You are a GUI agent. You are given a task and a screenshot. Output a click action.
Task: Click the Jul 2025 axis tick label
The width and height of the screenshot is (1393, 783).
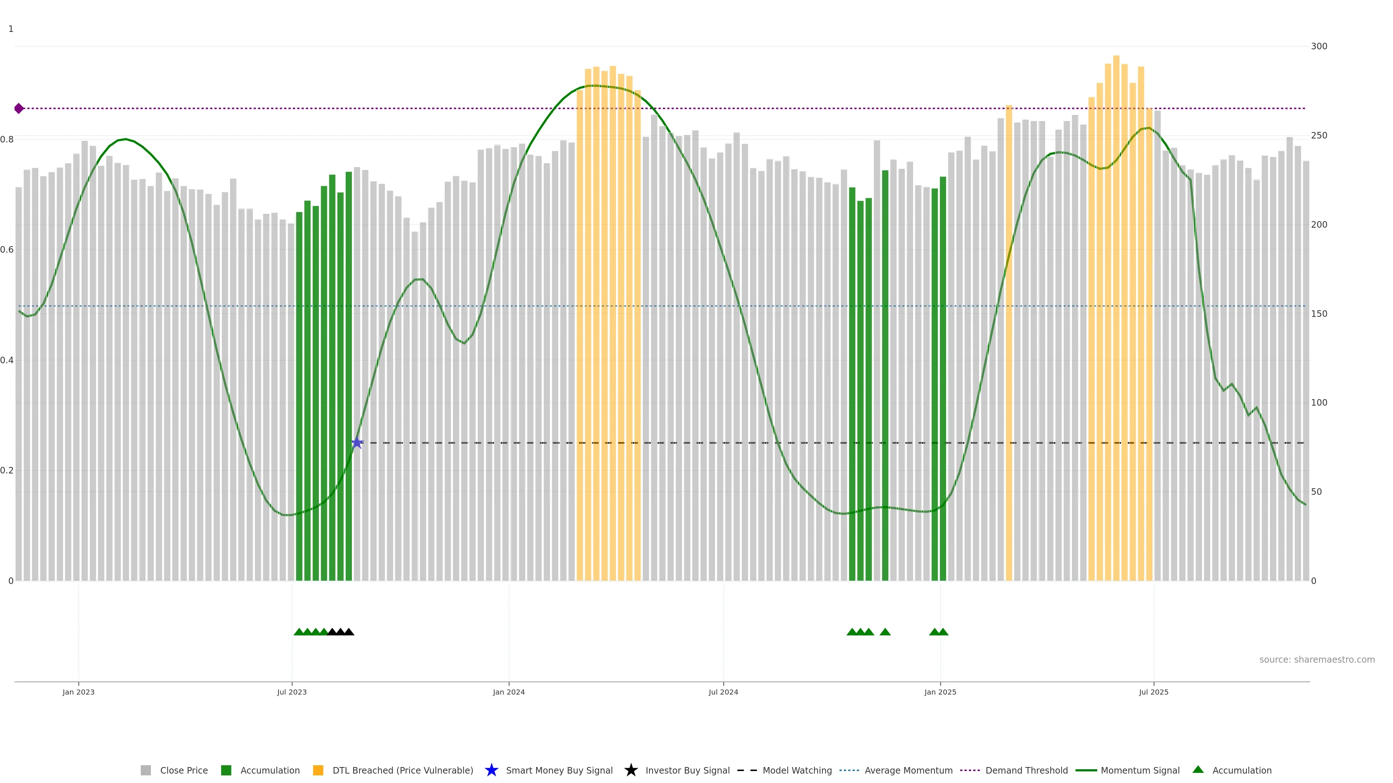(x=1154, y=692)
